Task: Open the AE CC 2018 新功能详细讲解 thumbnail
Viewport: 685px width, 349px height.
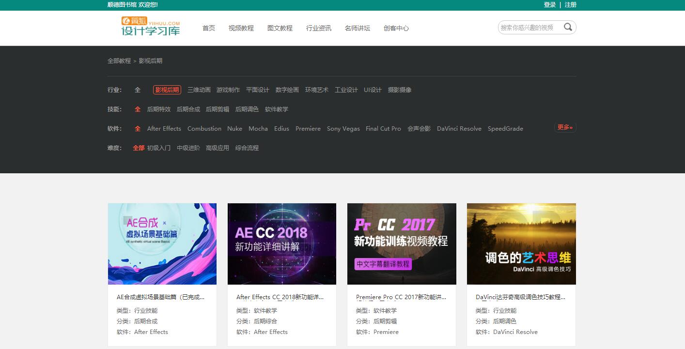Action: click(282, 244)
